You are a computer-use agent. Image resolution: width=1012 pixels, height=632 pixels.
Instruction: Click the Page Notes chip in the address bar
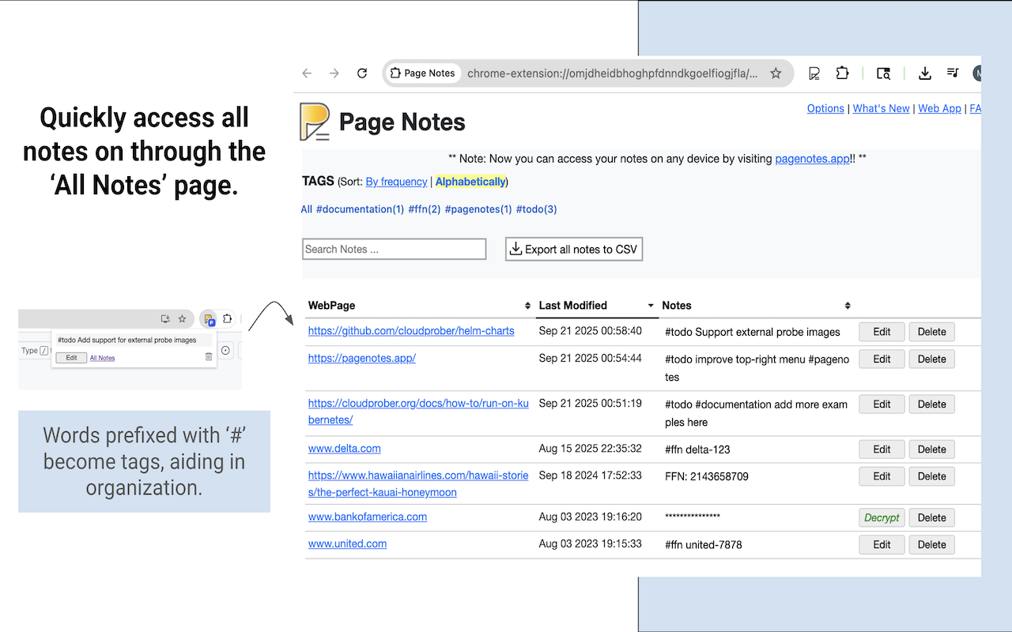pos(423,73)
